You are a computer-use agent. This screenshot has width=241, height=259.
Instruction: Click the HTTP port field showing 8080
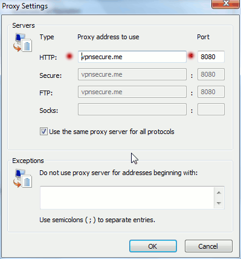pos(211,57)
